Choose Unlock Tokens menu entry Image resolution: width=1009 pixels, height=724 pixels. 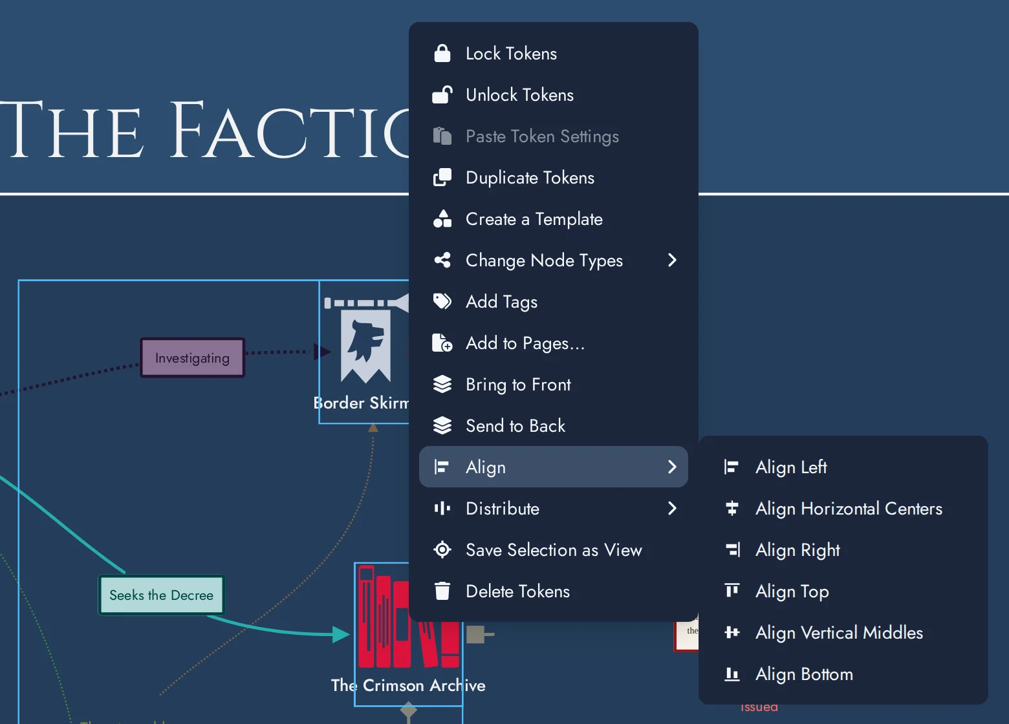(554, 95)
